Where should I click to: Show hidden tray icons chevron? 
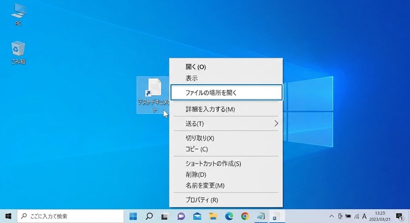pyautogui.click(x=332, y=216)
